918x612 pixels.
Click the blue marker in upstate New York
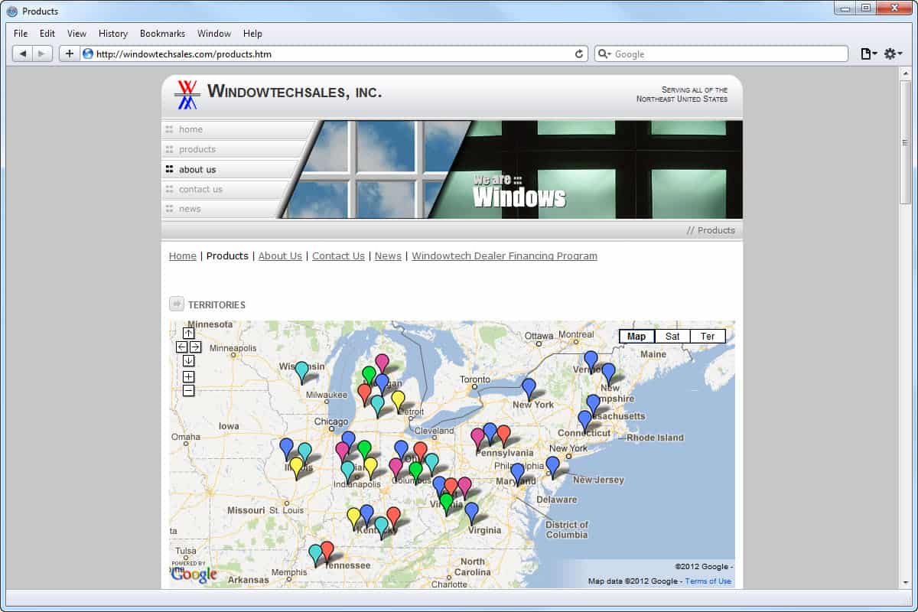coord(529,388)
